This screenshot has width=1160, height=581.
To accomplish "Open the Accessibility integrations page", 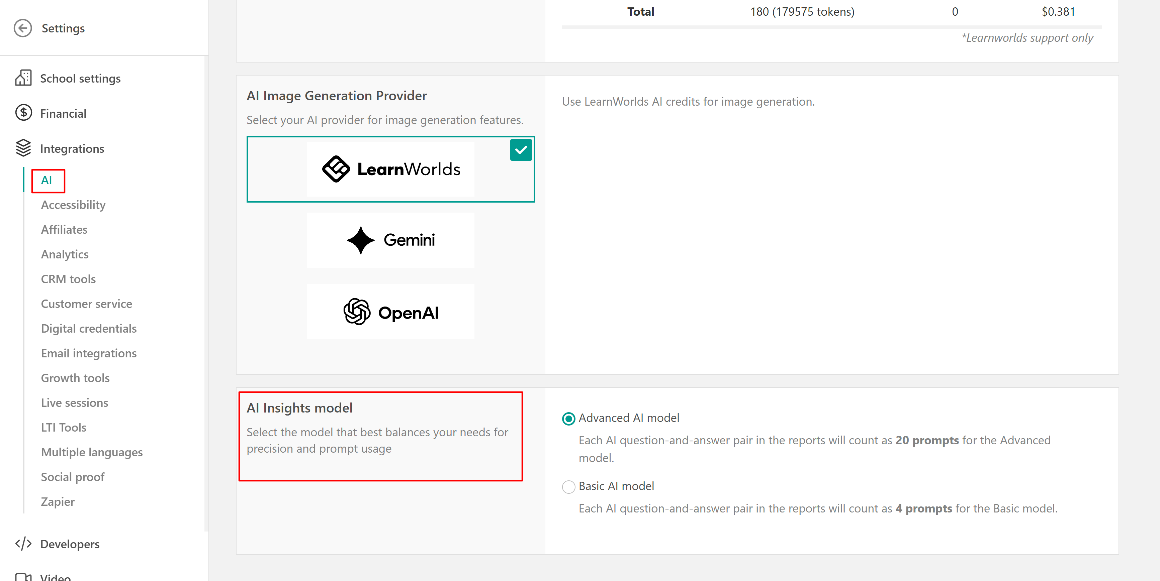I will click(73, 205).
